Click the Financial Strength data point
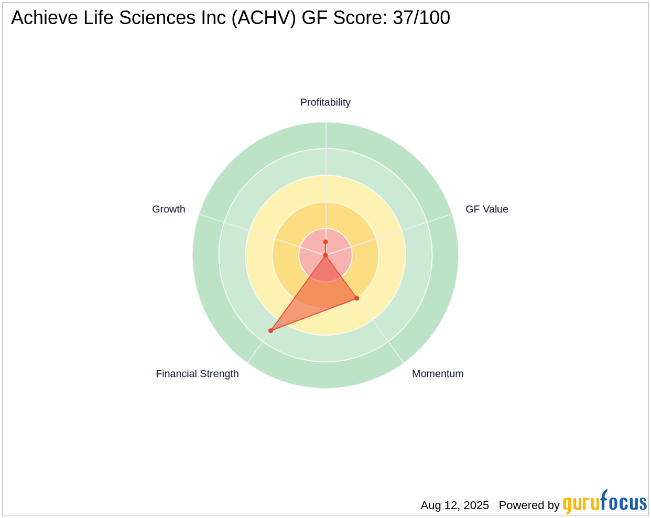 pos(270,331)
